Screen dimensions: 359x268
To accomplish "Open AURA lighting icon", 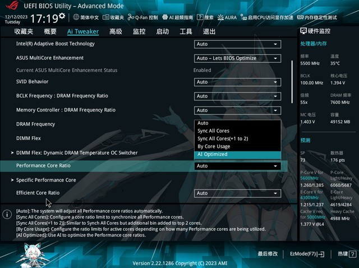I will click(220, 17).
